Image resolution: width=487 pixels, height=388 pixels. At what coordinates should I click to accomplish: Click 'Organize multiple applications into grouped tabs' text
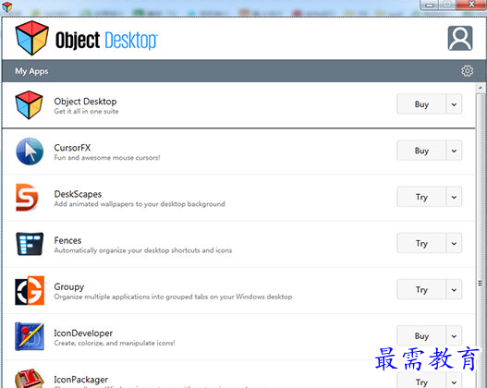point(173,297)
